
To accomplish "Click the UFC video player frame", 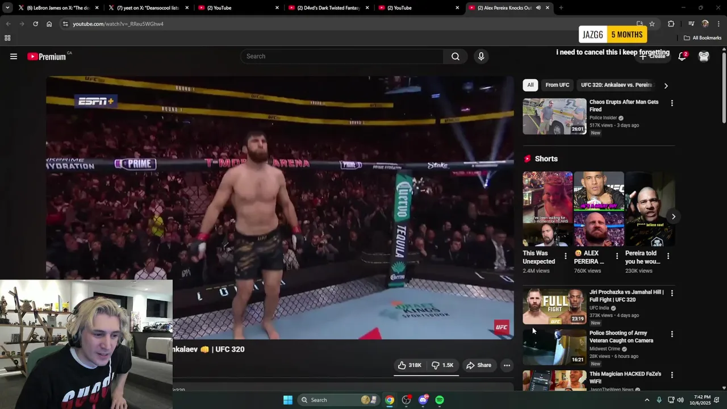I will (x=280, y=207).
